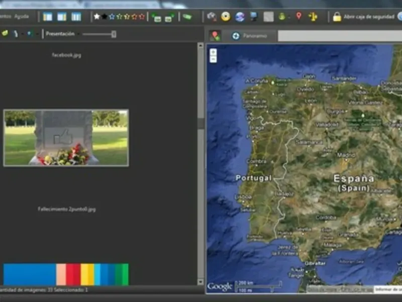Click the camera tools icon in toolbar
402x302 pixels.
[212, 17]
